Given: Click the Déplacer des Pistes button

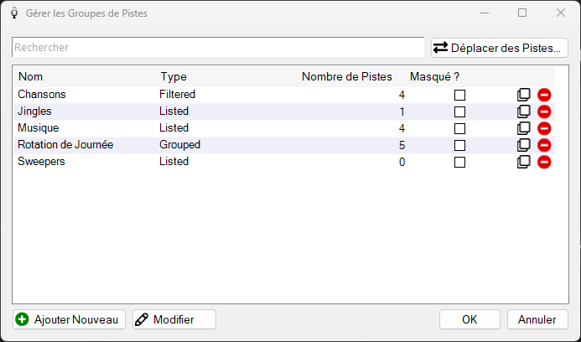Looking at the screenshot, I should pos(500,48).
